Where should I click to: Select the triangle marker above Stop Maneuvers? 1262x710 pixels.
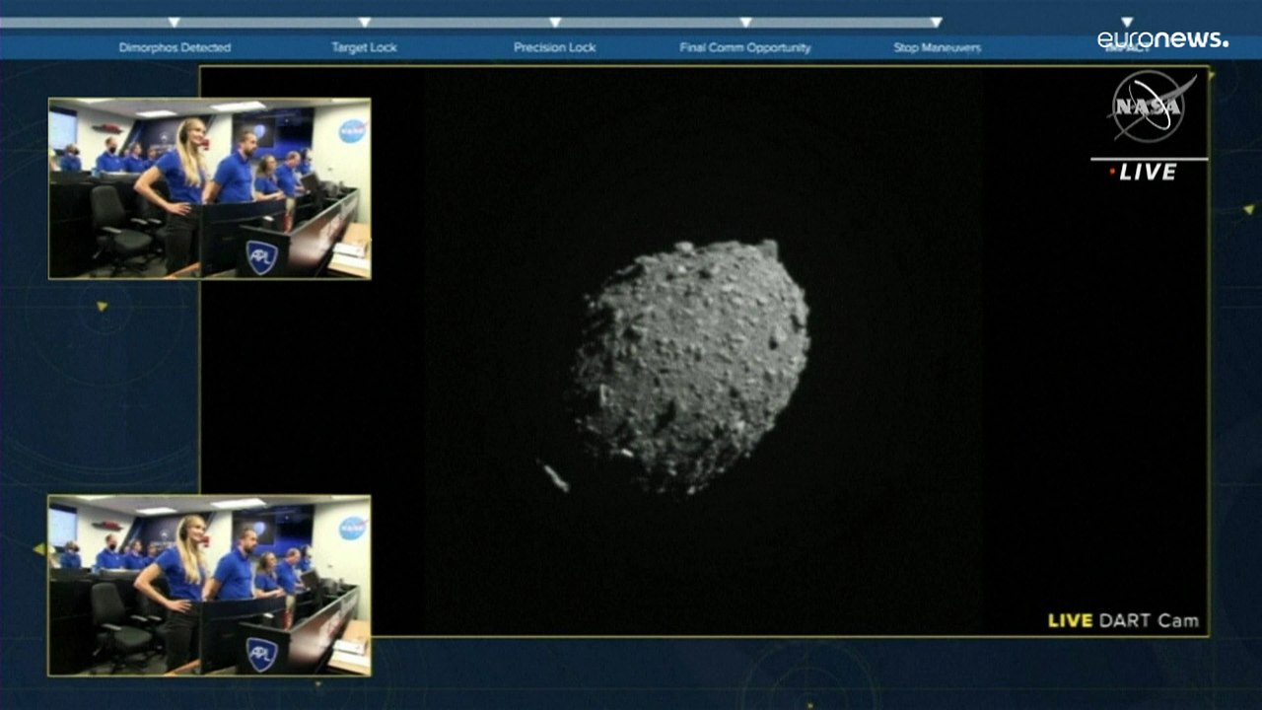coord(937,22)
